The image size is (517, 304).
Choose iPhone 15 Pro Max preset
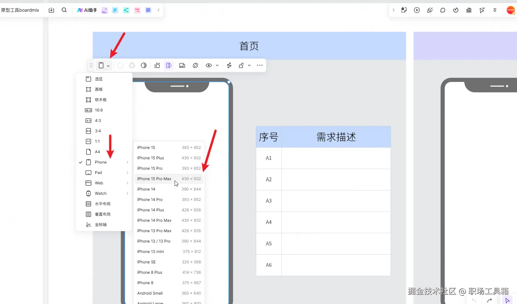pyautogui.click(x=169, y=179)
